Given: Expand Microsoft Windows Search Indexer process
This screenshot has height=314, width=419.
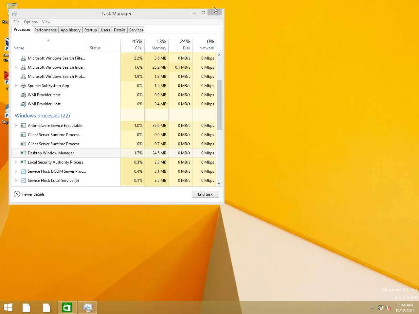Looking at the screenshot, I should [x=16, y=67].
